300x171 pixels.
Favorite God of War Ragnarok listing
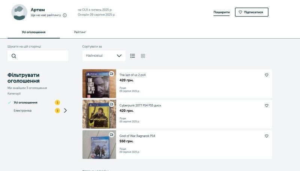(267, 136)
